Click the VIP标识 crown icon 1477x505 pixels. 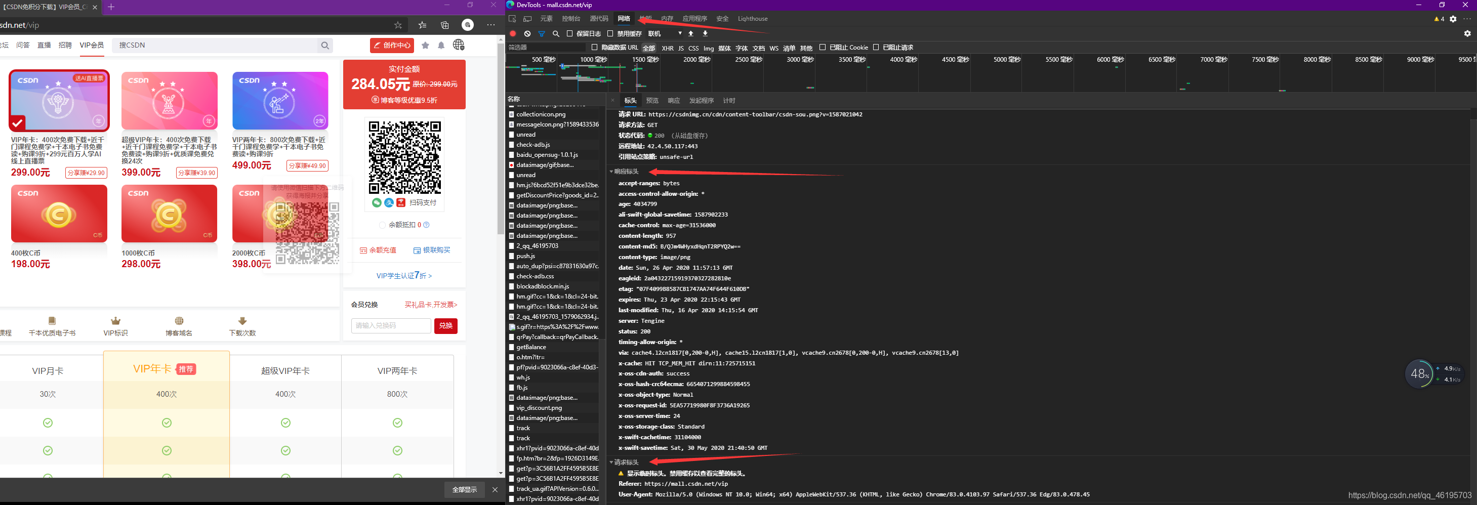[x=116, y=321]
